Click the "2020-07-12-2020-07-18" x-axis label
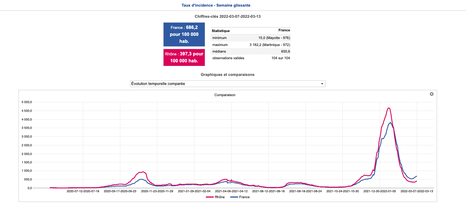The width and height of the screenshot is (466, 210). click(x=83, y=191)
